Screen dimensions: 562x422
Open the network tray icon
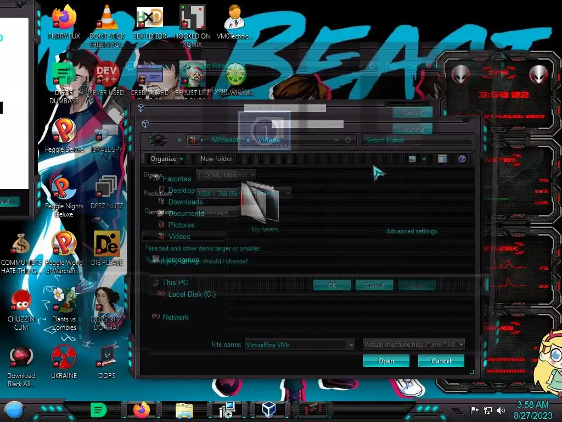[488, 410]
